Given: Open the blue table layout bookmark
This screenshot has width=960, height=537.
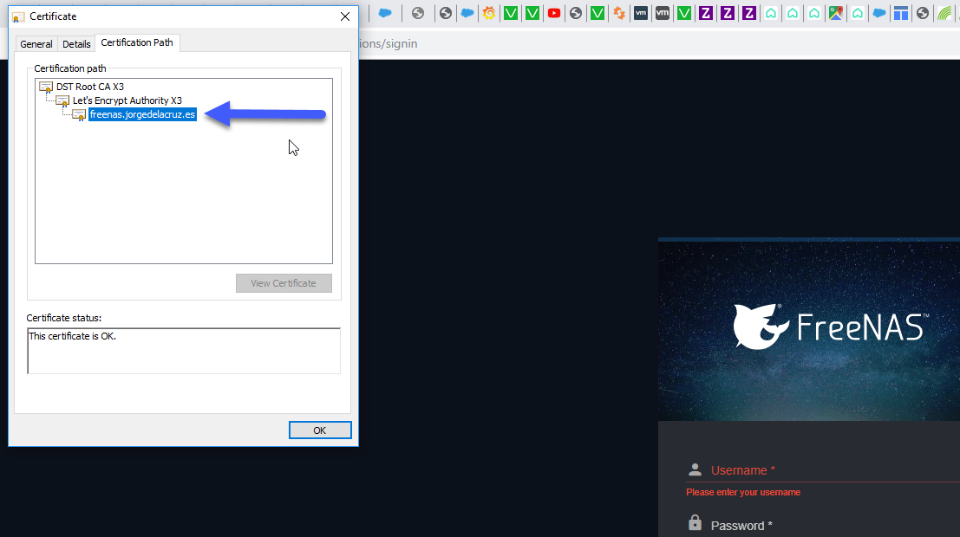Looking at the screenshot, I should (x=901, y=13).
